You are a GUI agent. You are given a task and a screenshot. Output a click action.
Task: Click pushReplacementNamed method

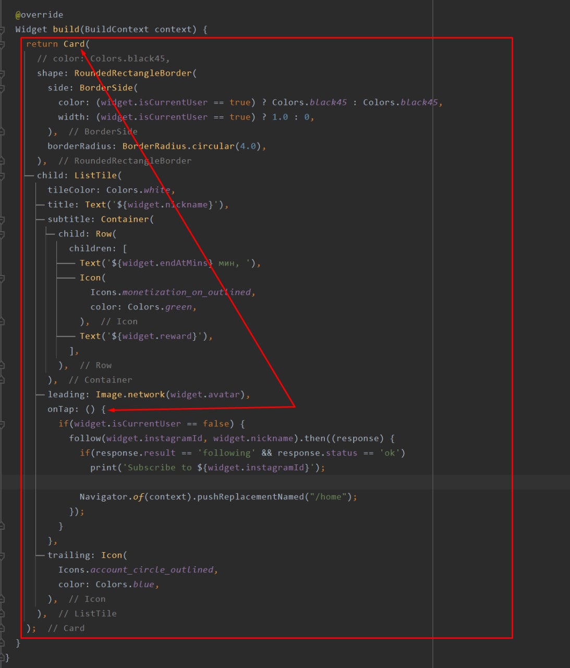250,497
